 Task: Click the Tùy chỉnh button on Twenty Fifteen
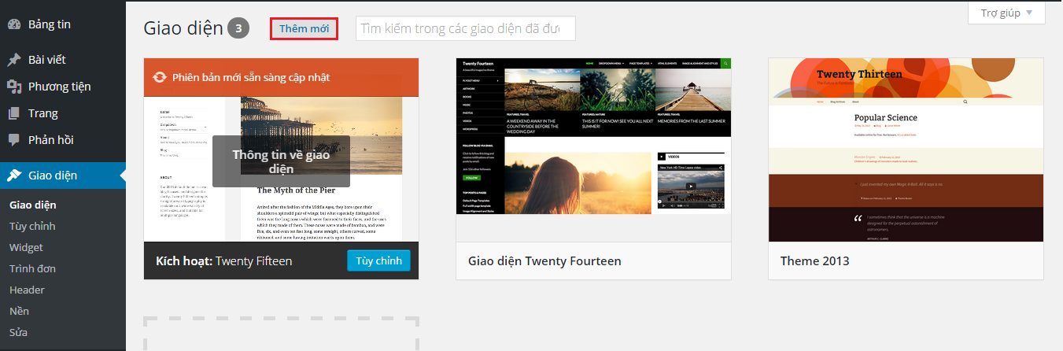pyautogui.click(x=378, y=260)
